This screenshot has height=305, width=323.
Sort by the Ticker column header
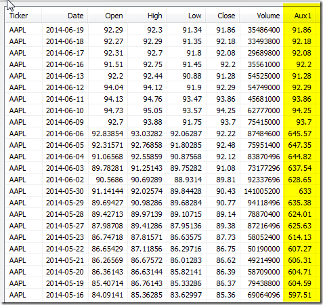click(x=23, y=16)
